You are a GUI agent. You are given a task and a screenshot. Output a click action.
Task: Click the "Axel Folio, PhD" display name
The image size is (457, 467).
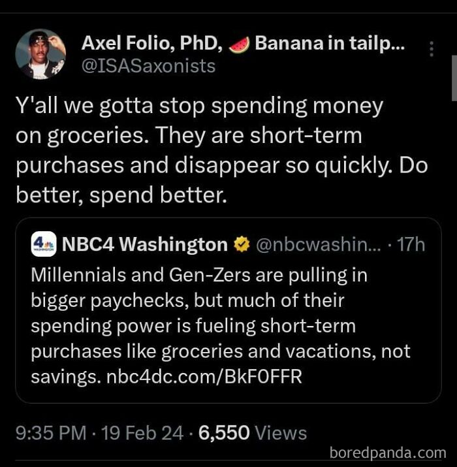[x=153, y=44]
